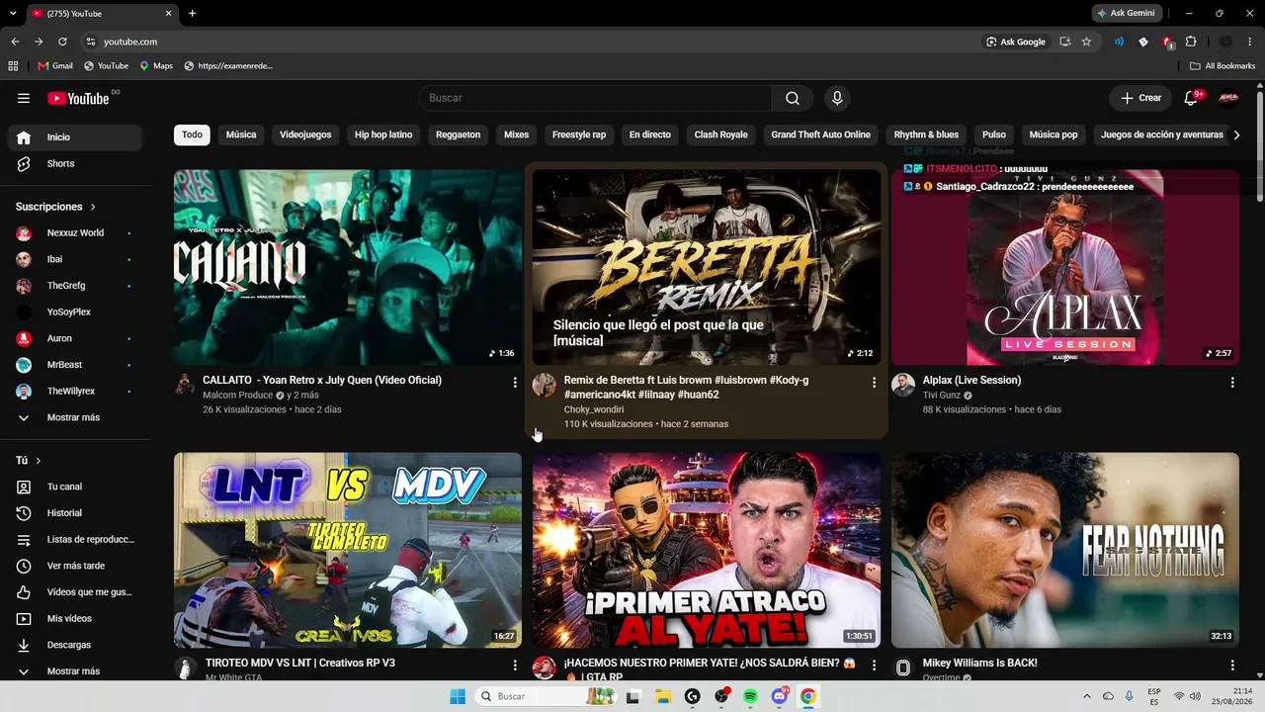This screenshot has height=712, width=1265.
Task: Open Ibai subscription channel
Action: tap(75, 259)
